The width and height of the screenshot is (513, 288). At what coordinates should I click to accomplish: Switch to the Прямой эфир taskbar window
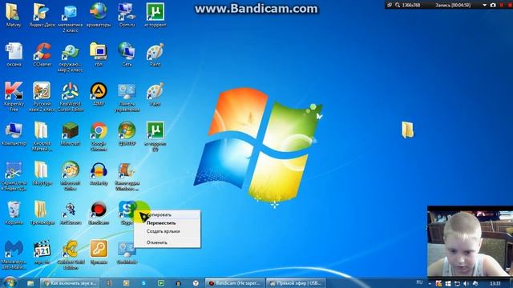tap(296, 283)
